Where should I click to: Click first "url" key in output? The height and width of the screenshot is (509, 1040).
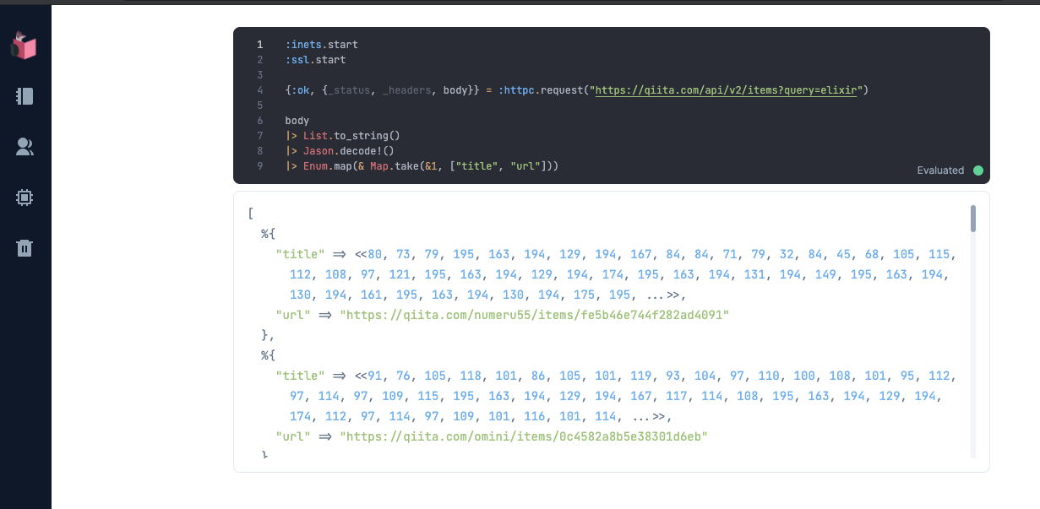[x=293, y=315]
